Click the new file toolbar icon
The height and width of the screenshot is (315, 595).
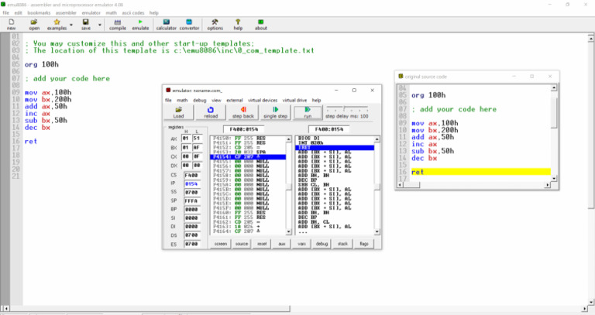[x=12, y=25]
